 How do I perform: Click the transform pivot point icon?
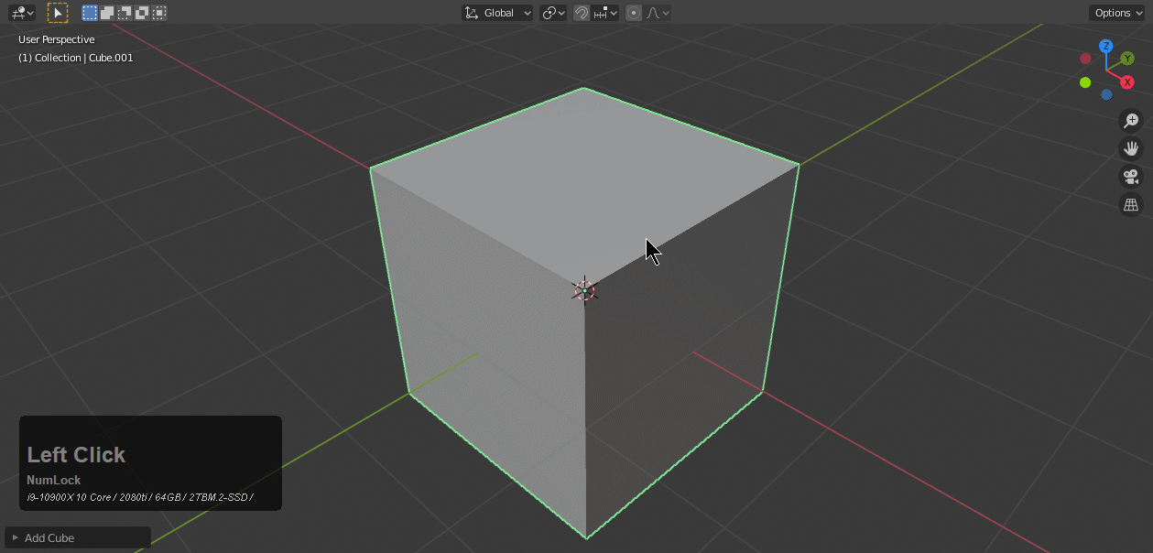click(549, 12)
